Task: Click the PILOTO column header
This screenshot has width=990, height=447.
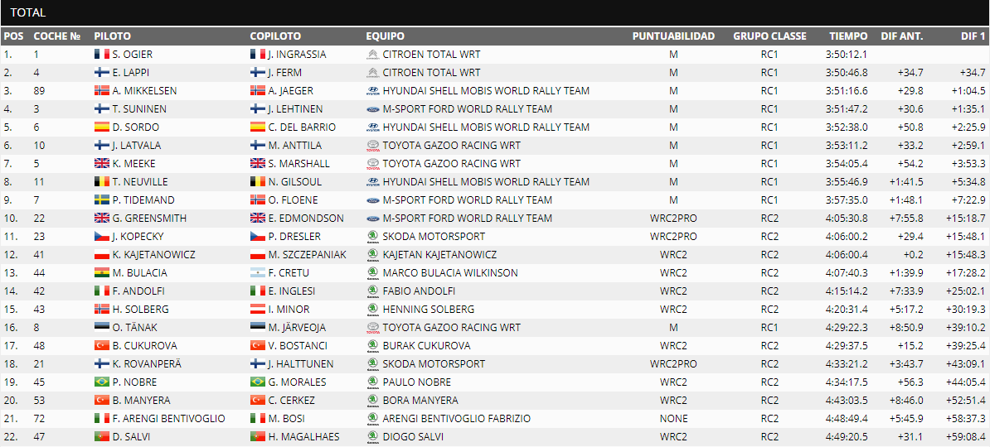Action: coord(113,36)
